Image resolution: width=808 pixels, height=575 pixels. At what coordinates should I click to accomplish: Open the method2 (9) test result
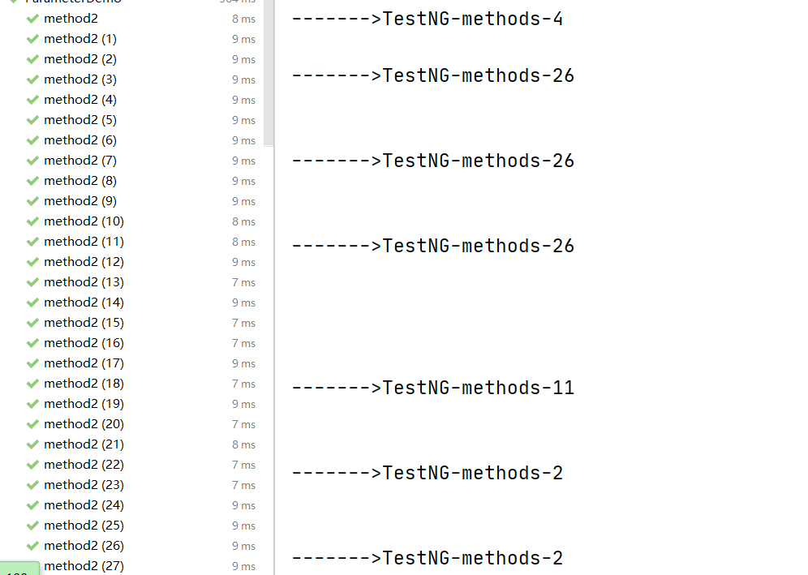pos(80,201)
